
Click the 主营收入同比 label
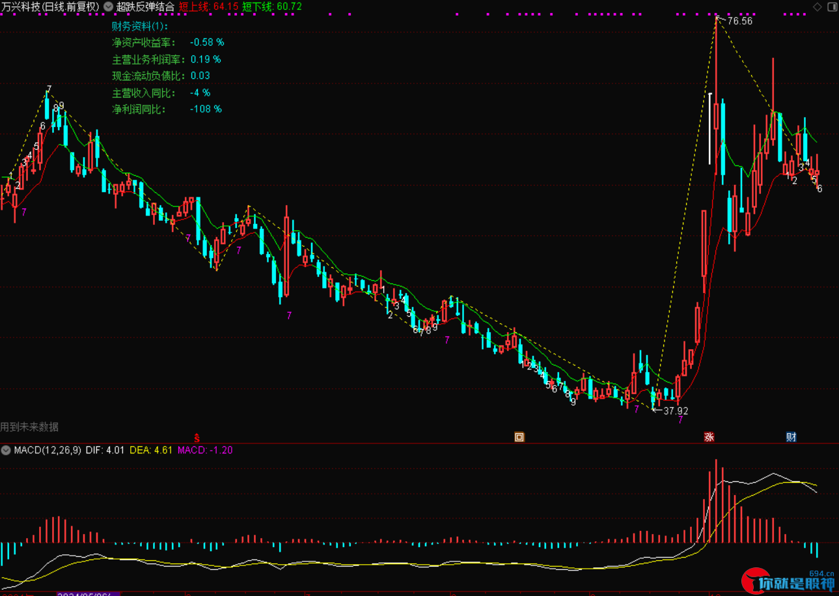144,92
